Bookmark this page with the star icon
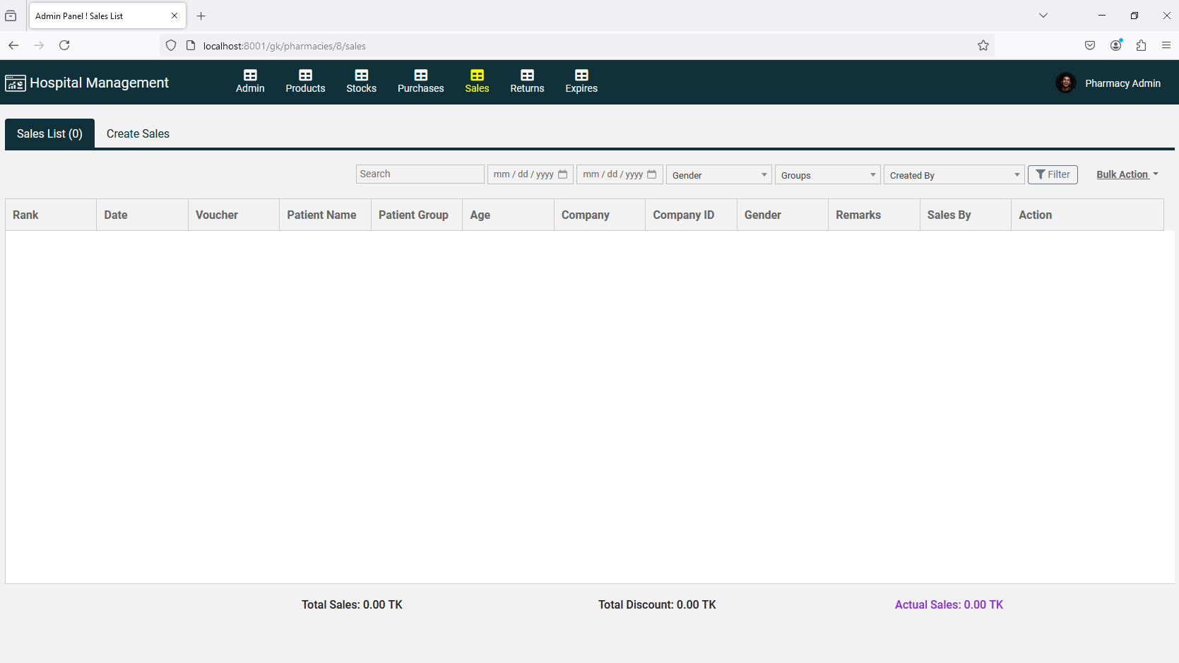Screen dimensions: 1179x663 coord(983,45)
